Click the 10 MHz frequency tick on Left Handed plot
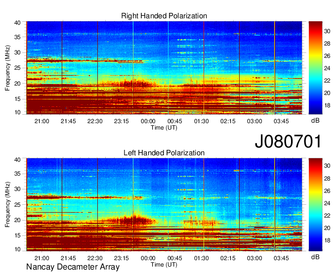Screen dimensions: 336x273 pos(18,249)
